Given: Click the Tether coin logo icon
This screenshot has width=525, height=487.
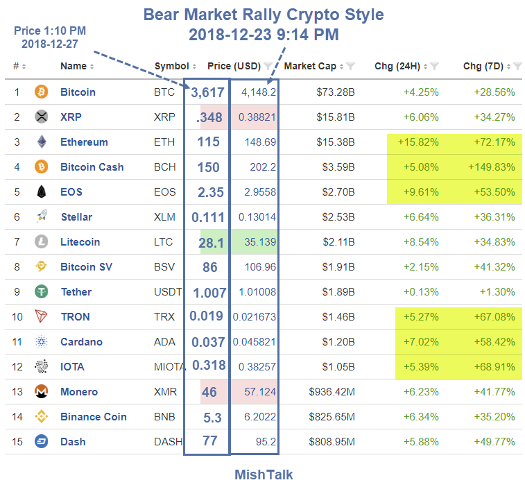Looking at the screenshot, I should pos(42,292).
